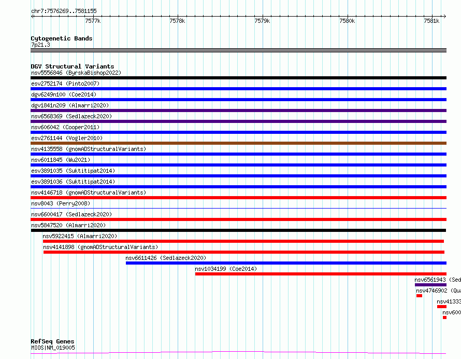Select variant nsv8043 (Perry2008) label

[x=61, y=203]
